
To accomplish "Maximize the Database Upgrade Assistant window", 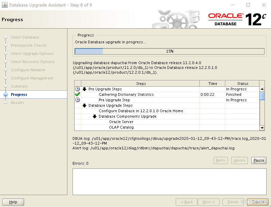I will point(248,5).
